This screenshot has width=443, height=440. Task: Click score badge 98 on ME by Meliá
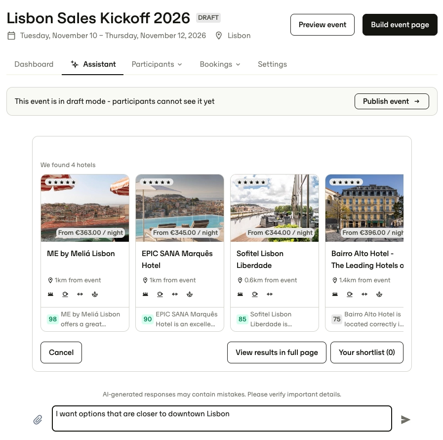52,319
